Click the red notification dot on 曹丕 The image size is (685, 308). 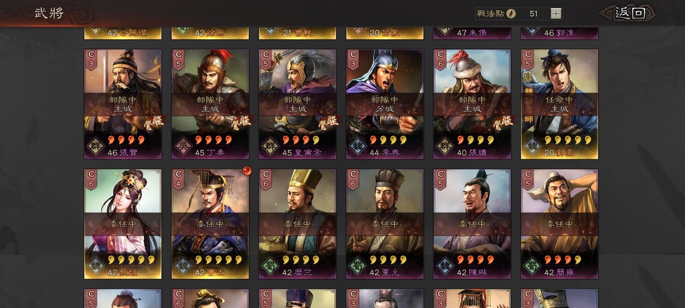[247, 171]
